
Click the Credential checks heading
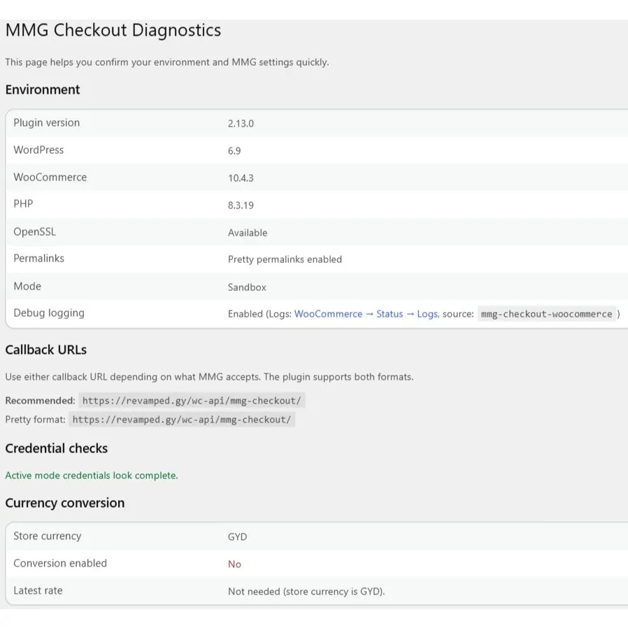56,448
